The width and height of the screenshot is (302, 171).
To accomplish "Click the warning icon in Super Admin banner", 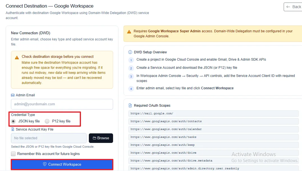I will tap(129, 32).
